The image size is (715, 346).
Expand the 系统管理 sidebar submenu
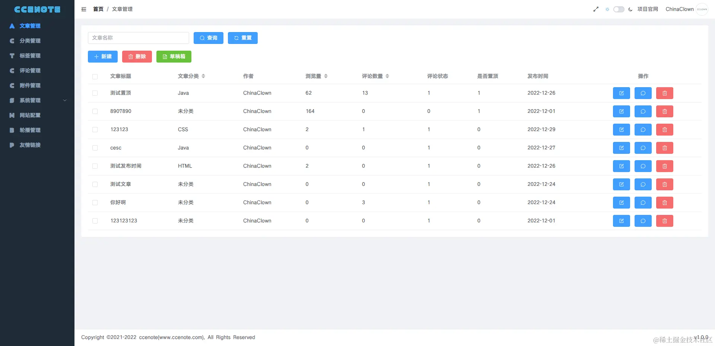point(37,100)
